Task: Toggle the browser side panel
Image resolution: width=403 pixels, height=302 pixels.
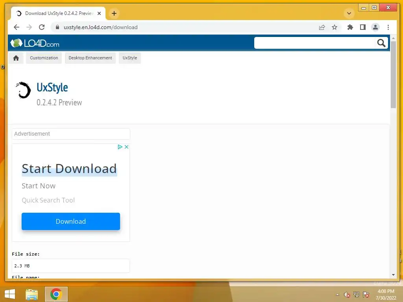Action: (x=362, y=27)
